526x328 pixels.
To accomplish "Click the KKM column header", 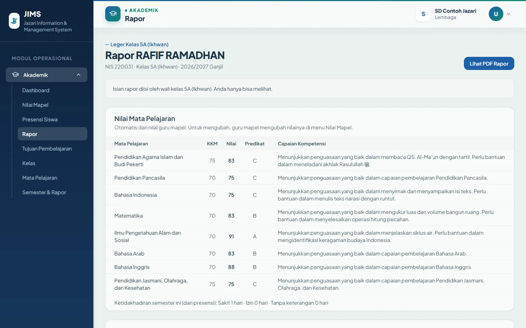I will click(212, 144).
